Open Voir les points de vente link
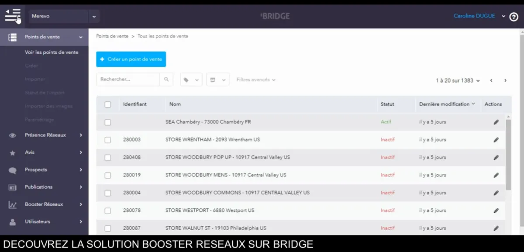Screen dimensions: 524x252 [x=52, y=52]
